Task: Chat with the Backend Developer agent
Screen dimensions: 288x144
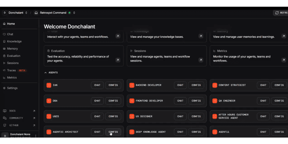Action: 180,85
